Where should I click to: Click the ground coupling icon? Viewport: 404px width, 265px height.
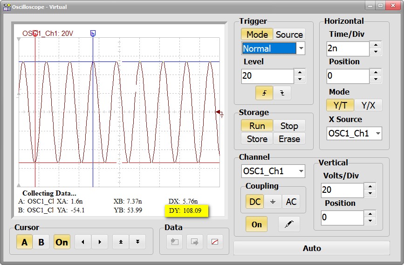coord(273,201)
